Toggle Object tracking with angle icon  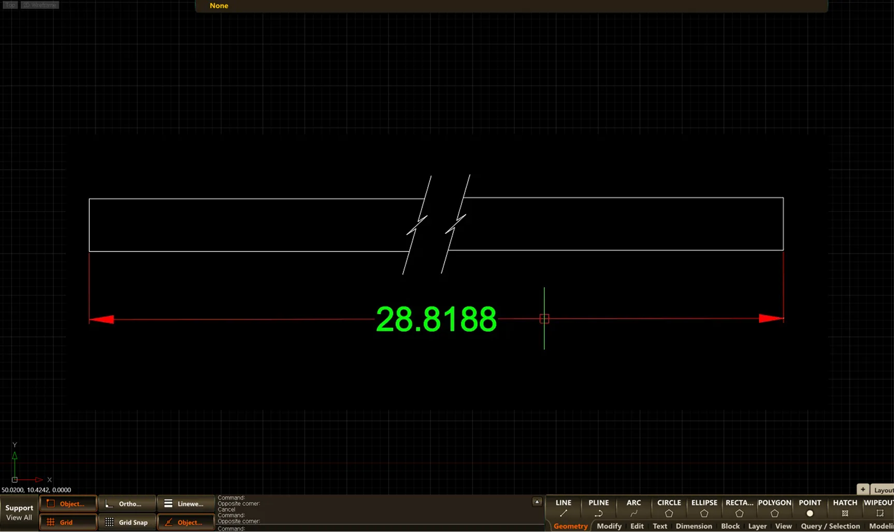186,522
